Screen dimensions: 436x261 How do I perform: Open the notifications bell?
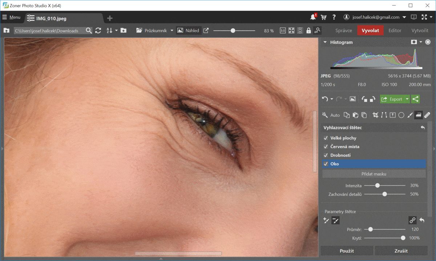[313, 17]
